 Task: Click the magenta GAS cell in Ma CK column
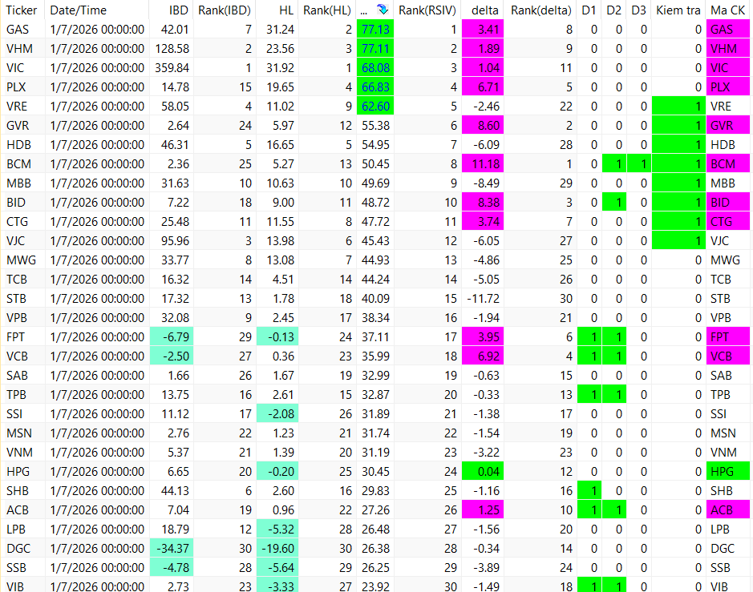click(x=728, y=30)
